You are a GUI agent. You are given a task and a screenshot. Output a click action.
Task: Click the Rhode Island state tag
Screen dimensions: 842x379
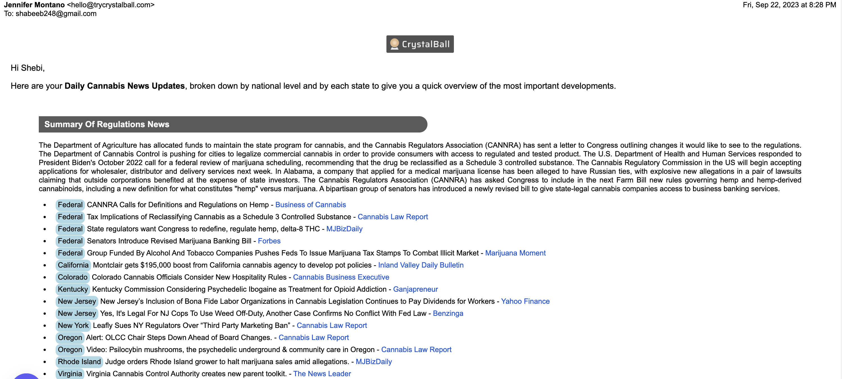coord(79,362)
